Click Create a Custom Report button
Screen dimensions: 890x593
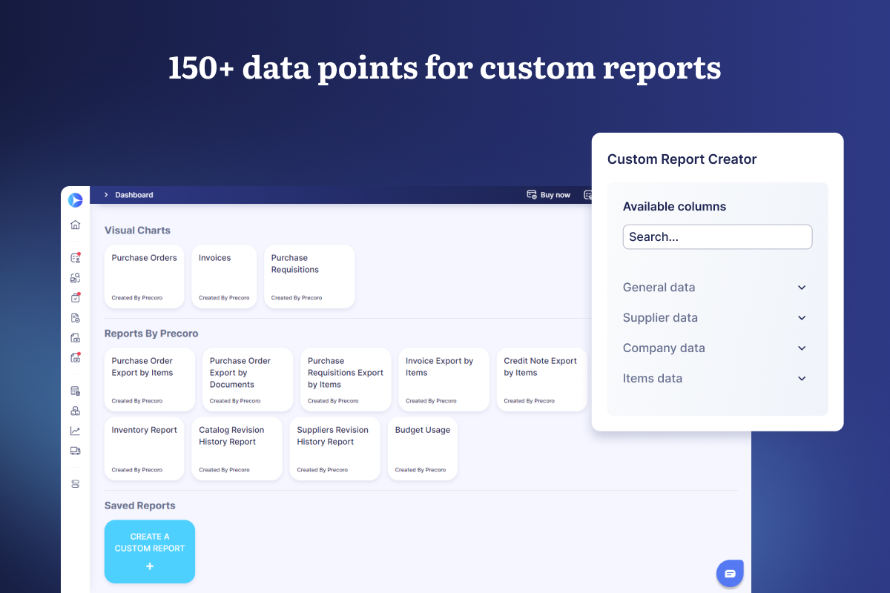coord(150,551)
